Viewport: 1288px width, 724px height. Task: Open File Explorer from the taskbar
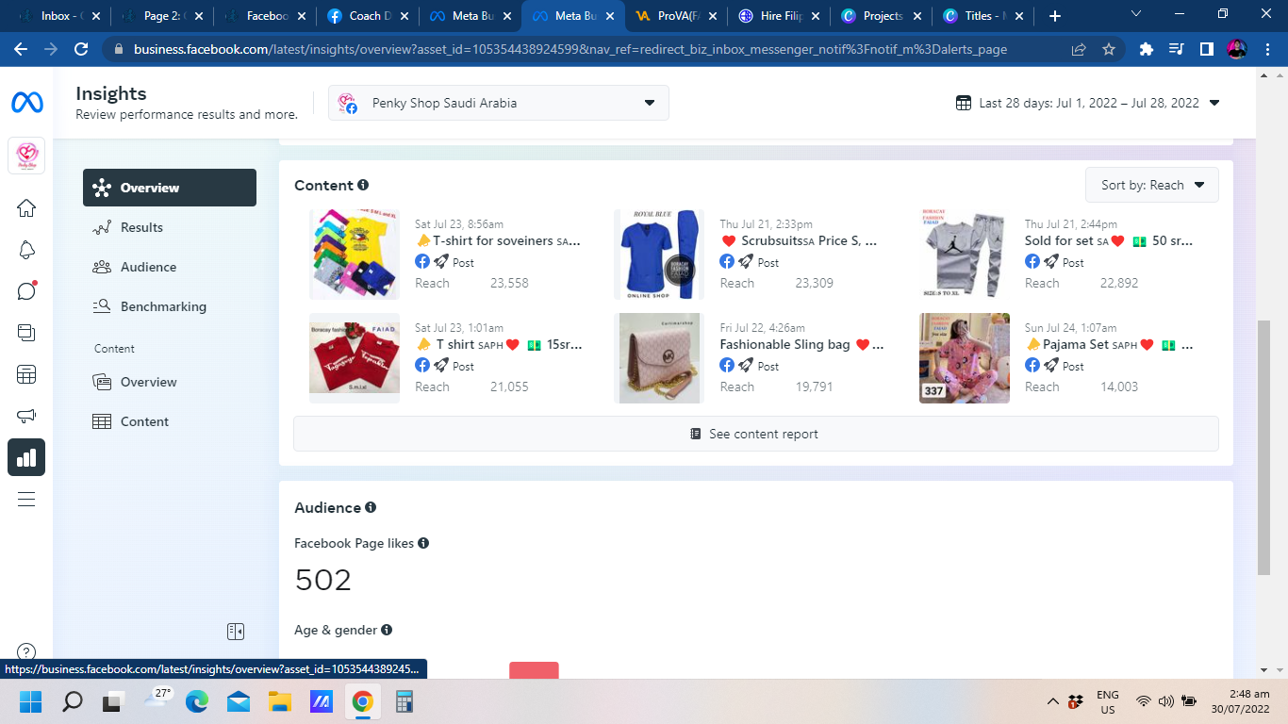(279, 701)
